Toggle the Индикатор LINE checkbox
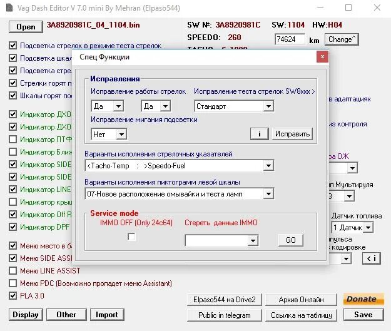This screenshot has width=391, height=331. [13, 190]
